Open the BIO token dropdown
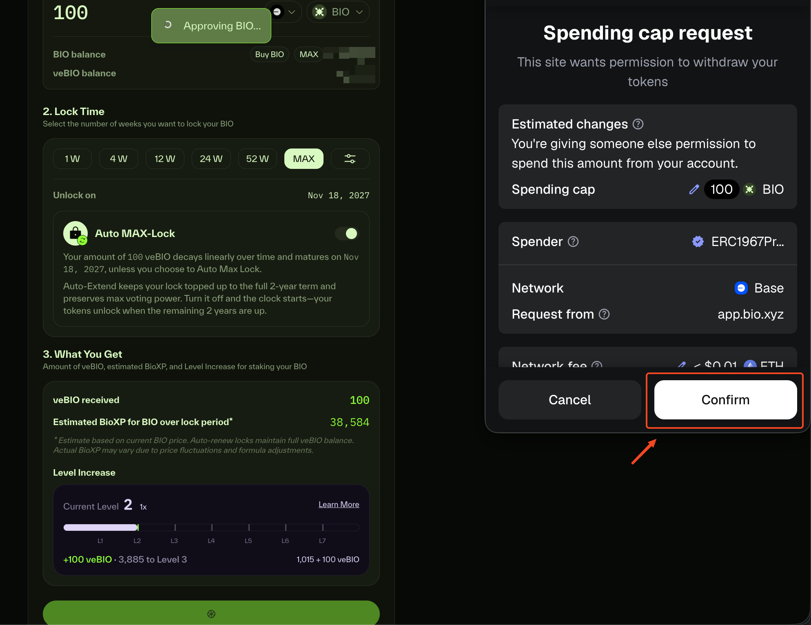This screenshot has height=625, width=811. click(x=338, y=12)
